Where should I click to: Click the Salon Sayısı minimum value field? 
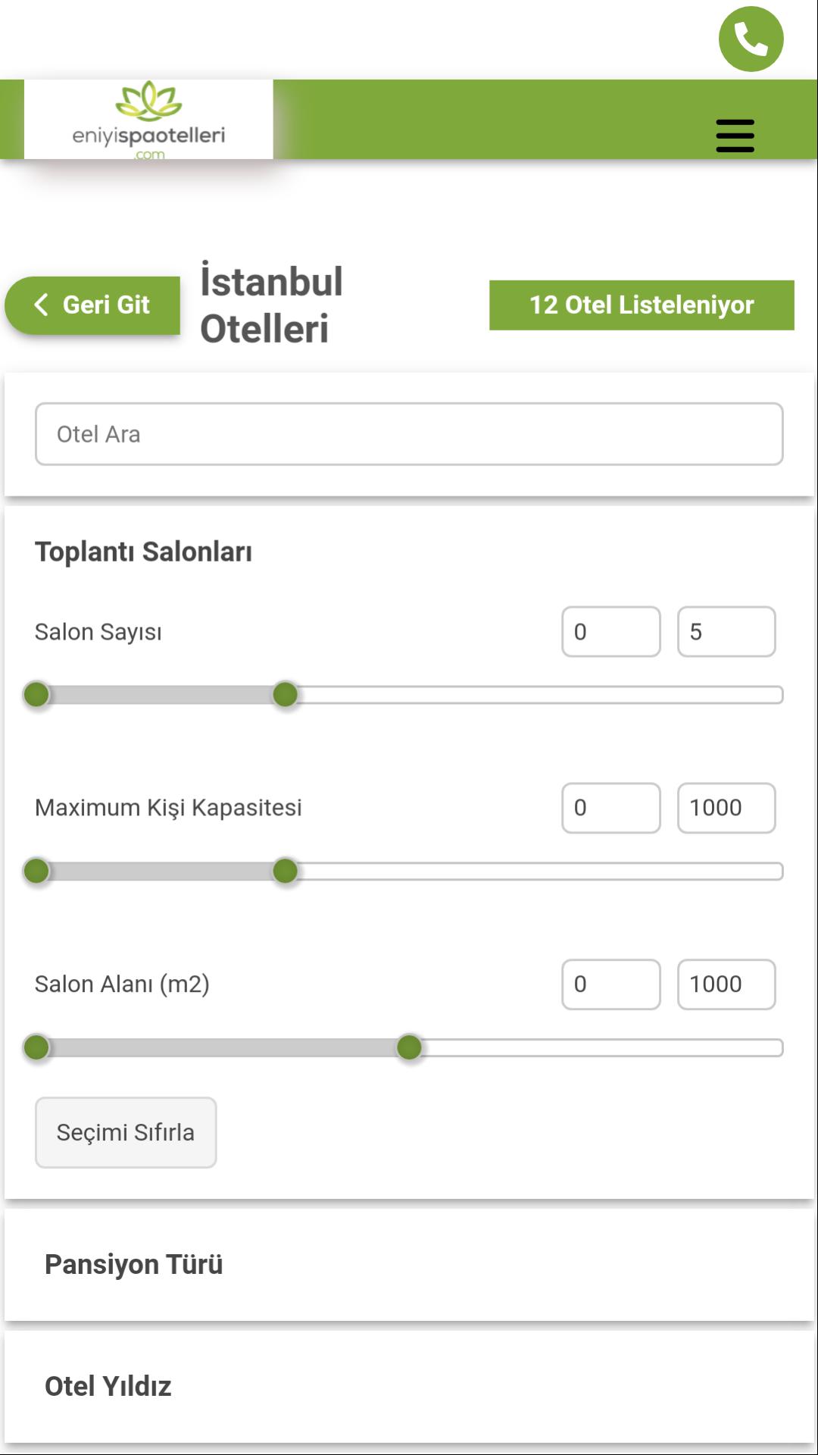611,631
